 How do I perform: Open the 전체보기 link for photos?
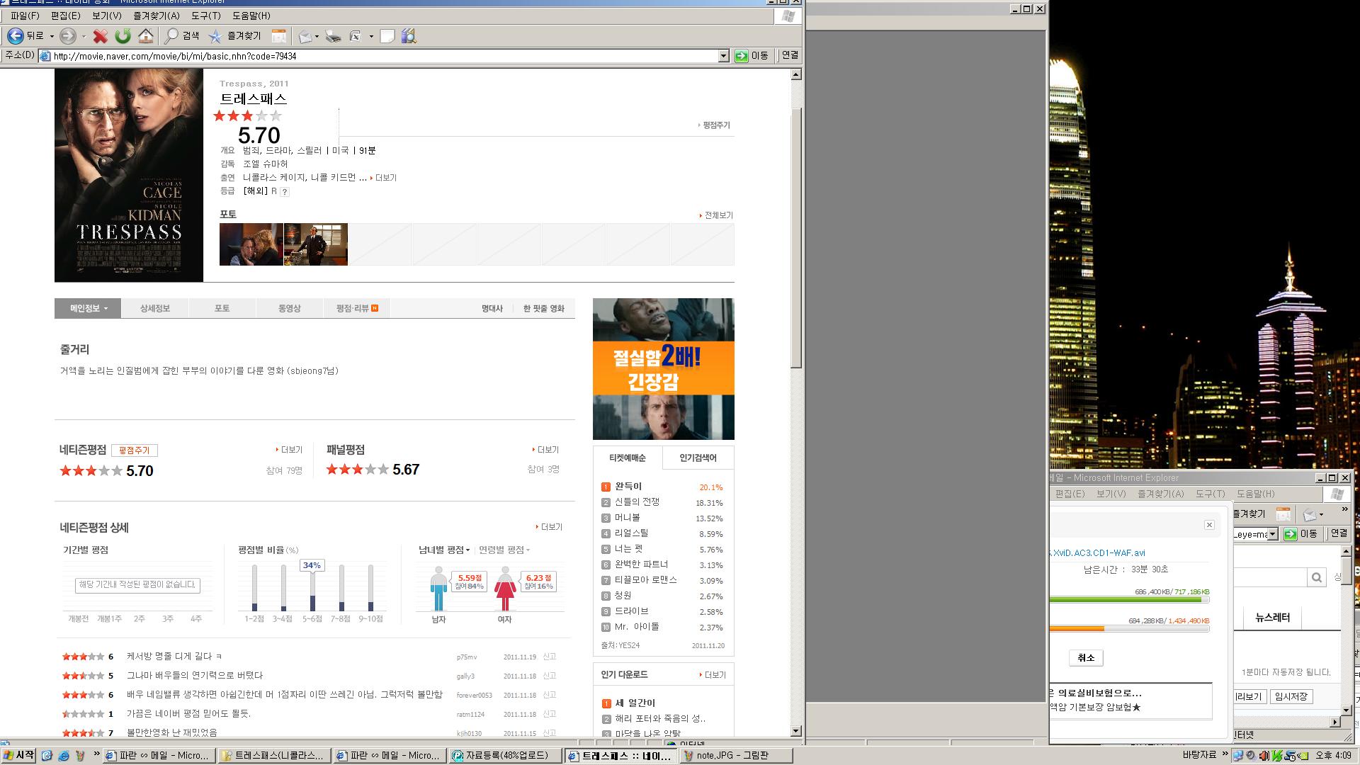click(x=716, y=215)
